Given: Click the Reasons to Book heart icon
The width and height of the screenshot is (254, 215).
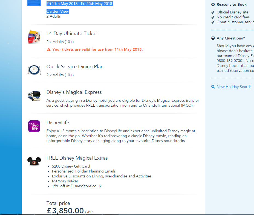Looking at the screenshot, I should [213, 5].
